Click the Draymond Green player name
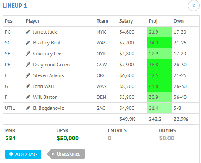 [x=51, y=65]
